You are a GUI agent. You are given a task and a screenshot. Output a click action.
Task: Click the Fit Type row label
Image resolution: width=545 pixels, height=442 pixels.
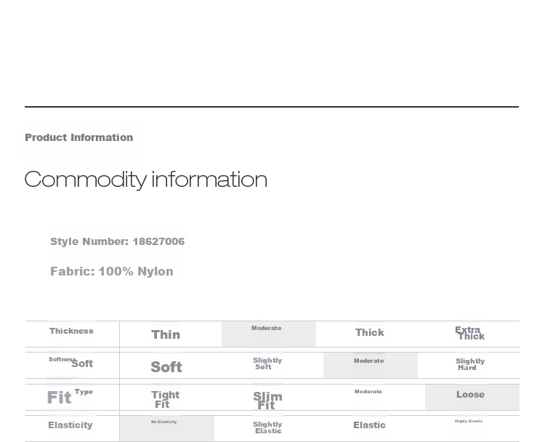point(70,396)
